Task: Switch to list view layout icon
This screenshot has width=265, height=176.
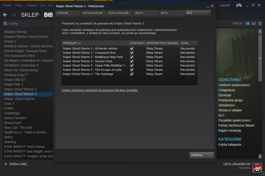Action: coord(254,23)
